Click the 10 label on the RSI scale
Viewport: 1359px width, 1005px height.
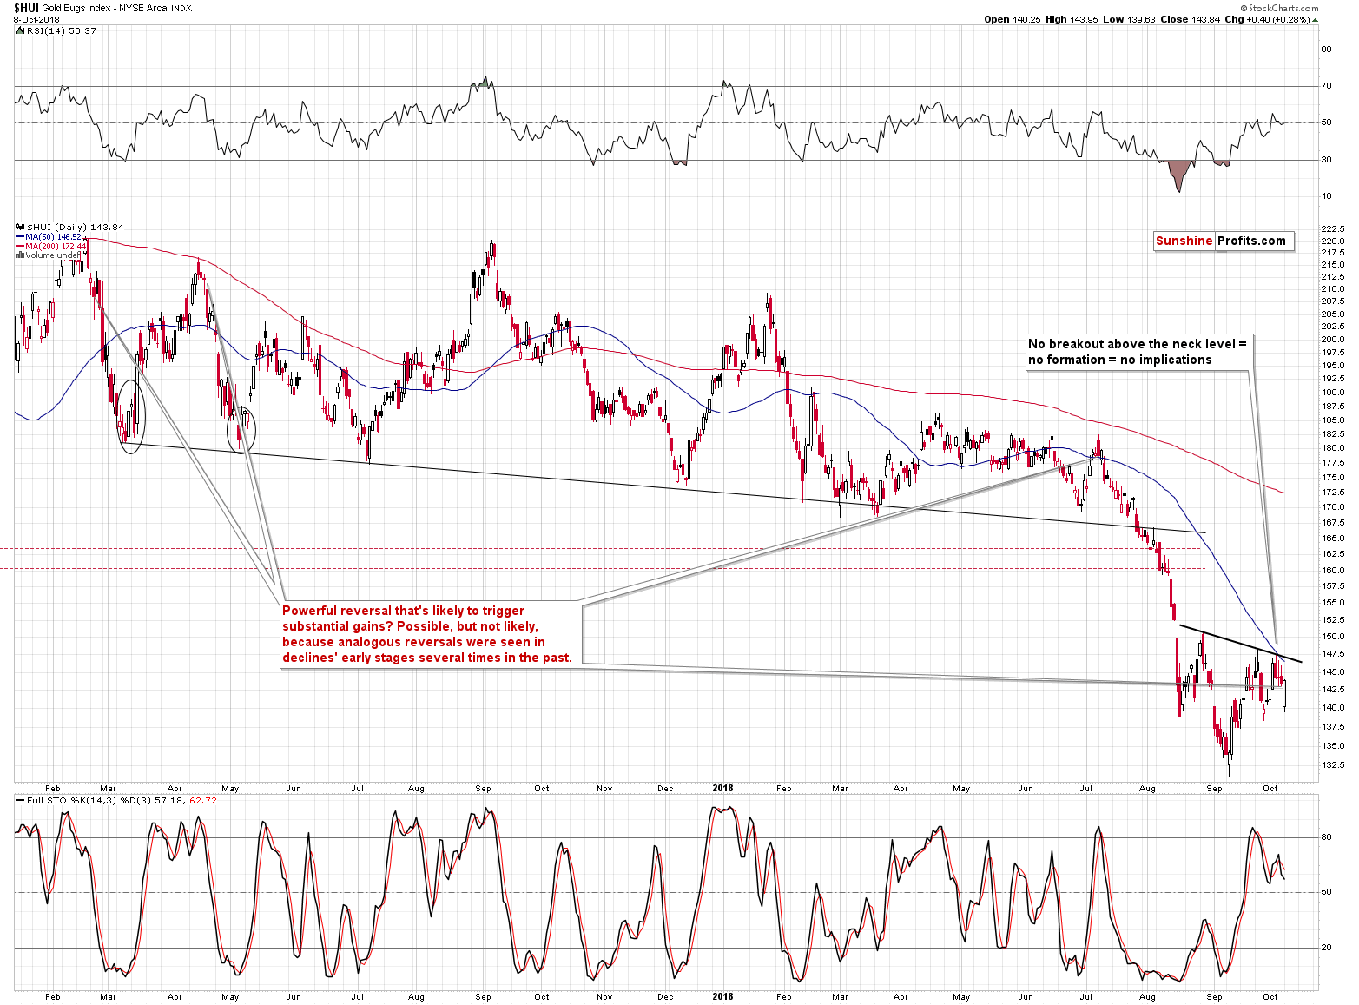coord(1326,196)
